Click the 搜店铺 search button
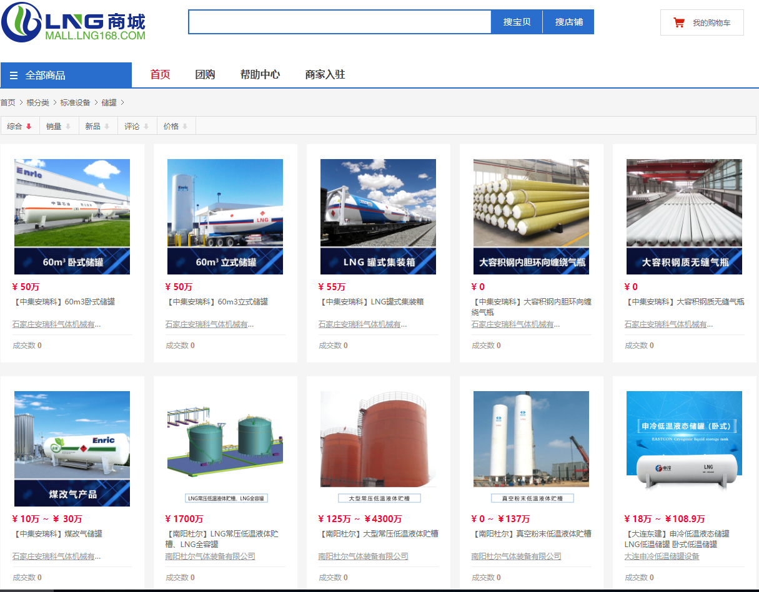This screenshot has width=759, height=592. click(568, 22)
